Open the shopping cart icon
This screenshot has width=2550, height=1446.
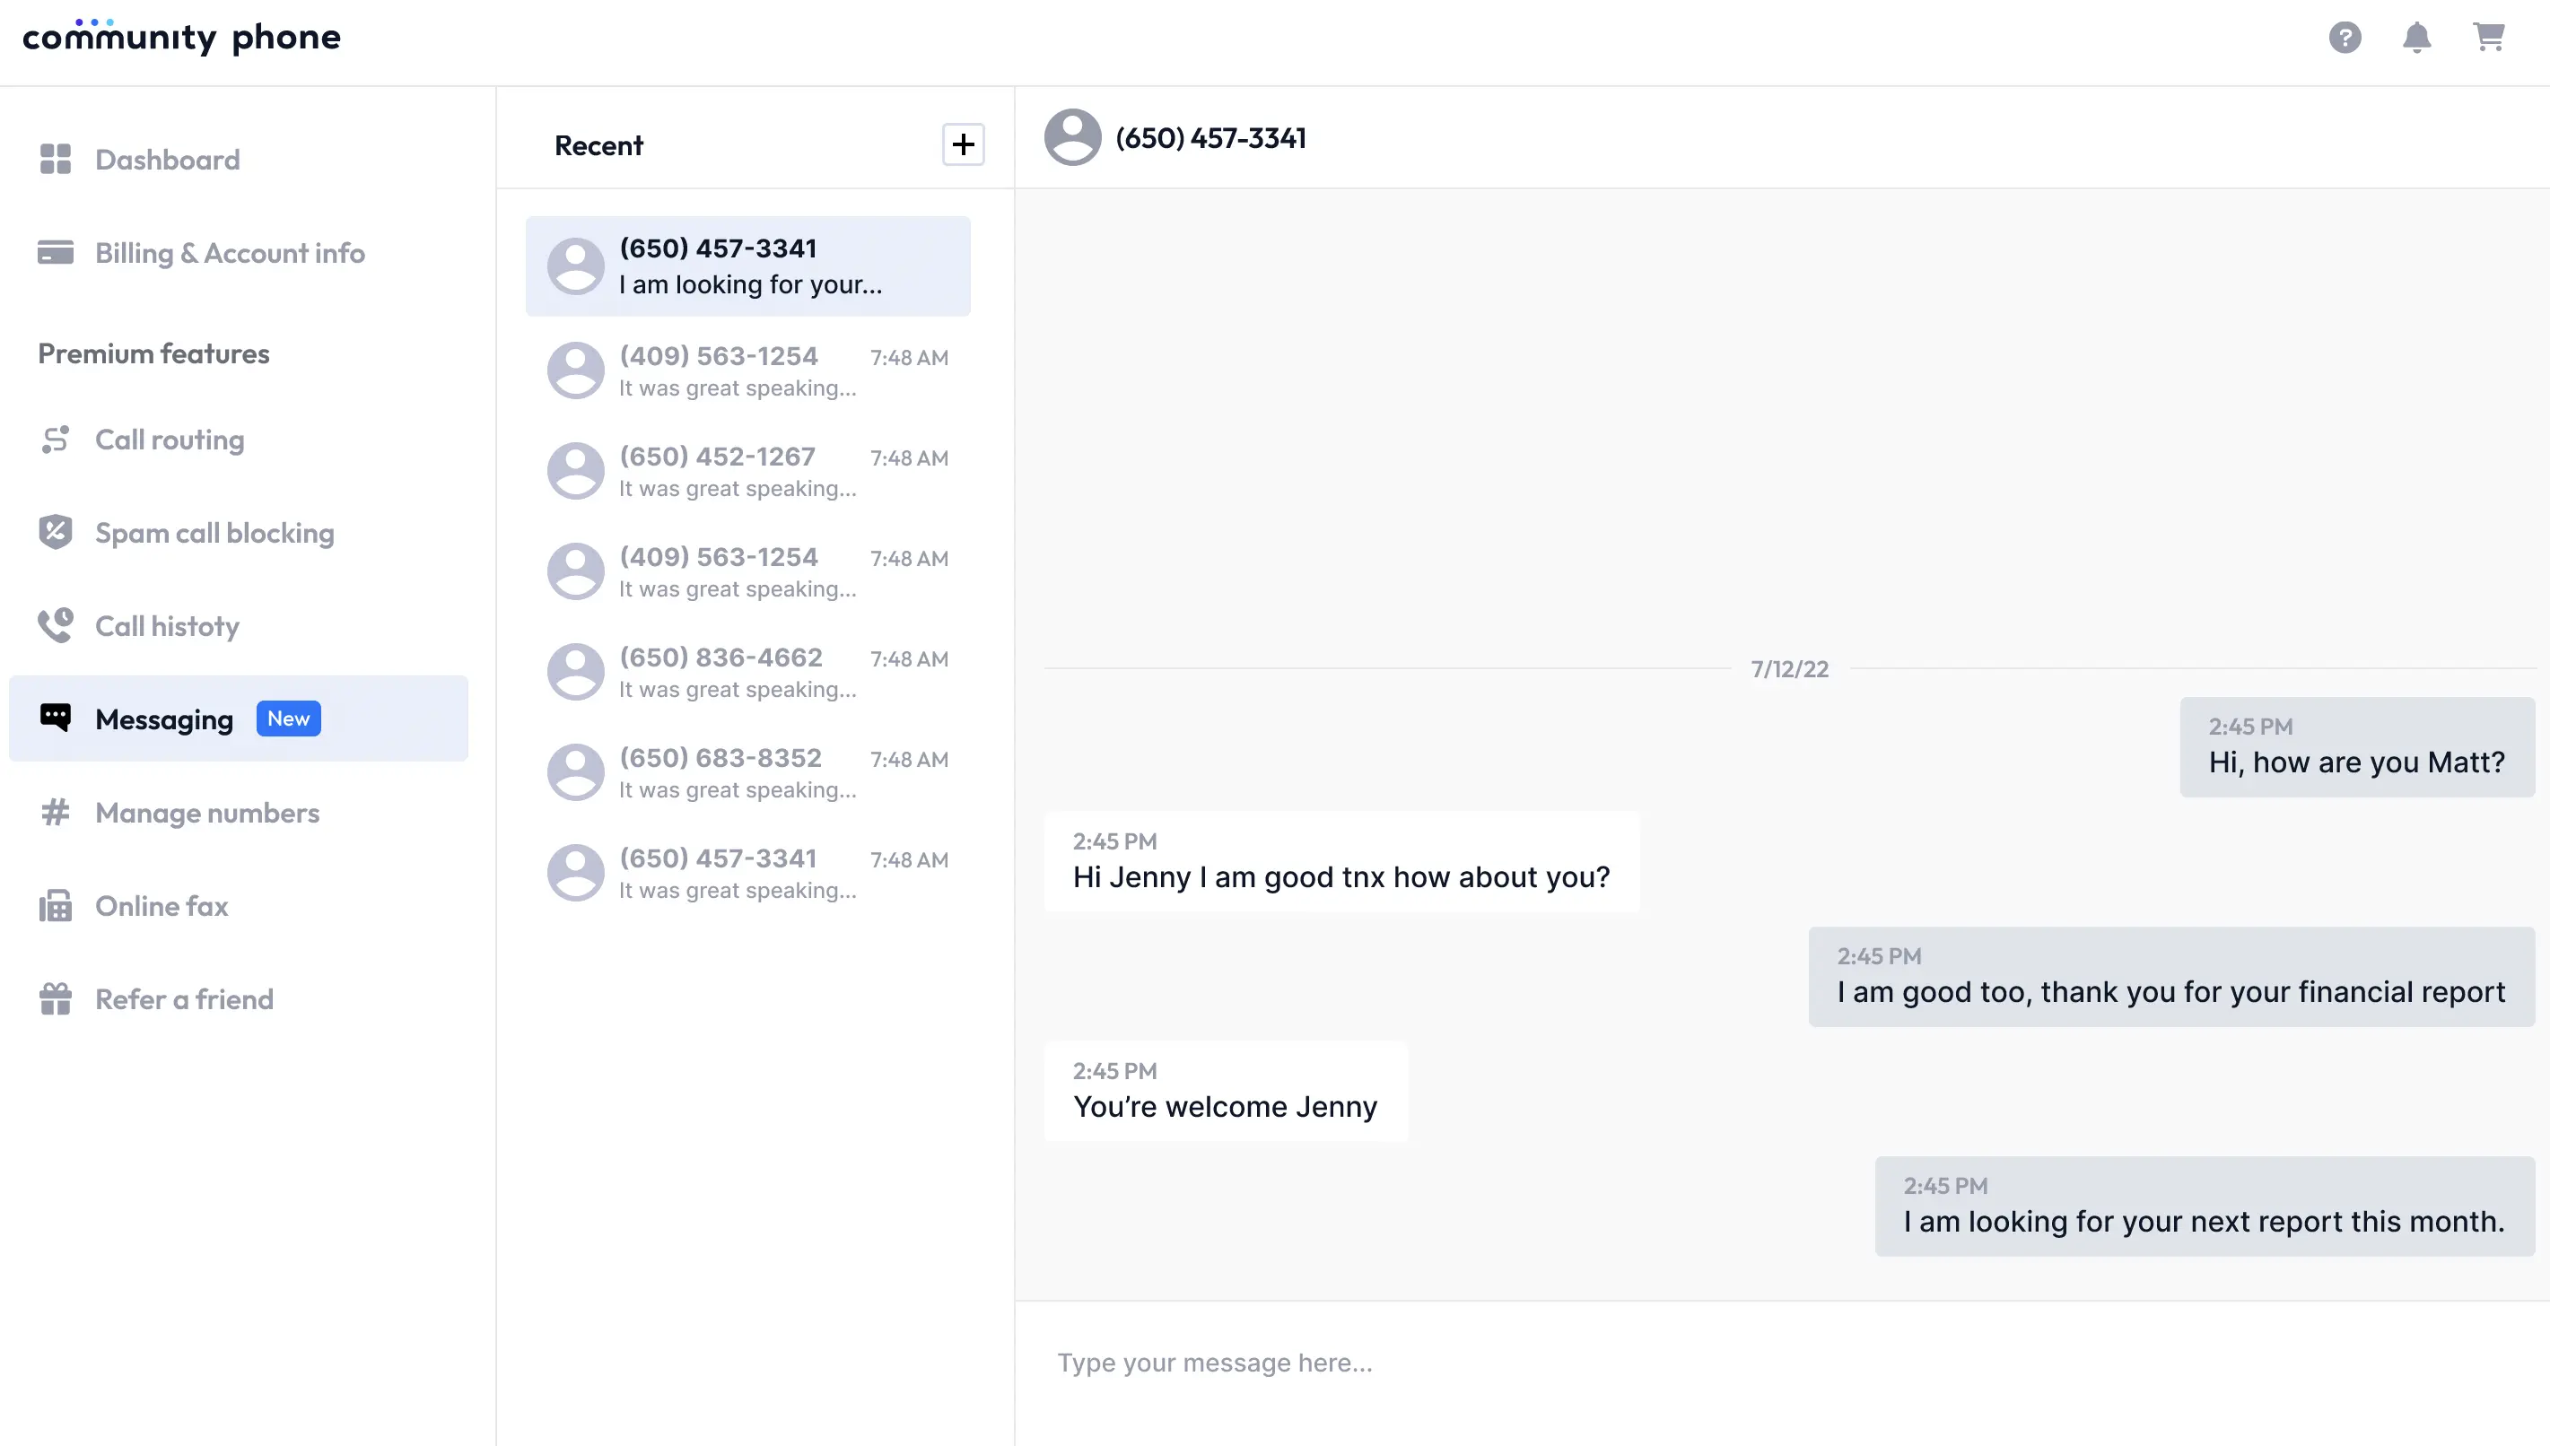2487,38
